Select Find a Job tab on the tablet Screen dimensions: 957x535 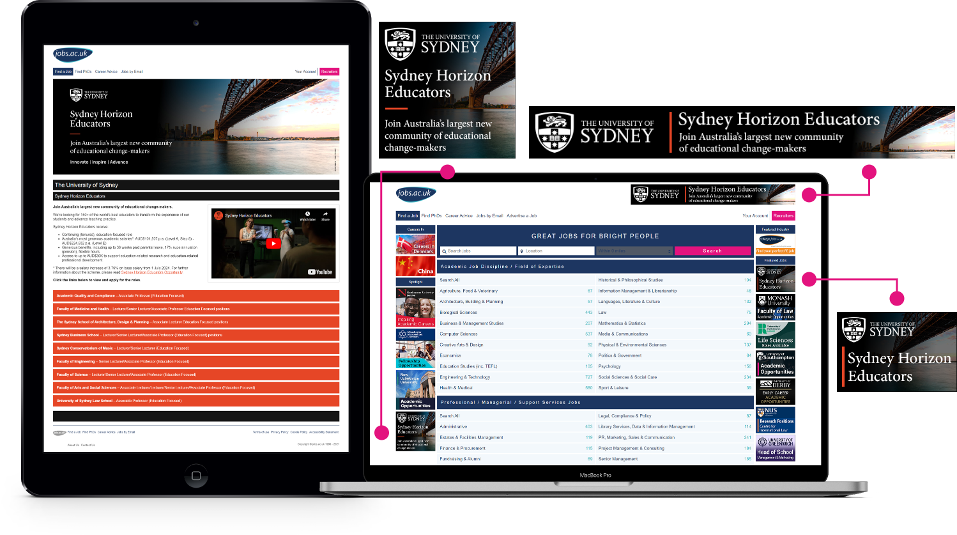point(63,72)
